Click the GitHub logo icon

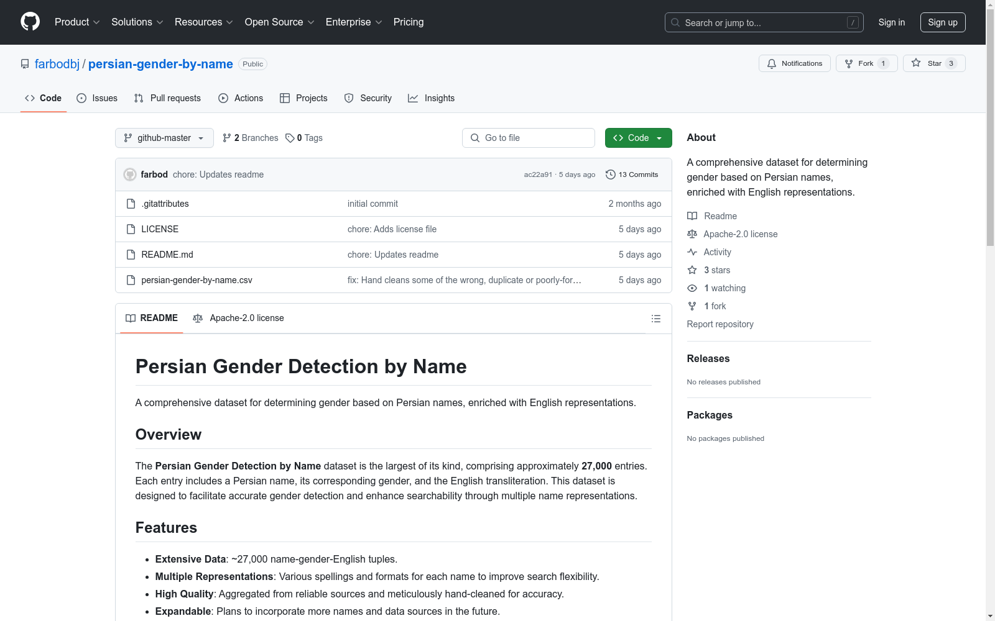coord(30,22)
